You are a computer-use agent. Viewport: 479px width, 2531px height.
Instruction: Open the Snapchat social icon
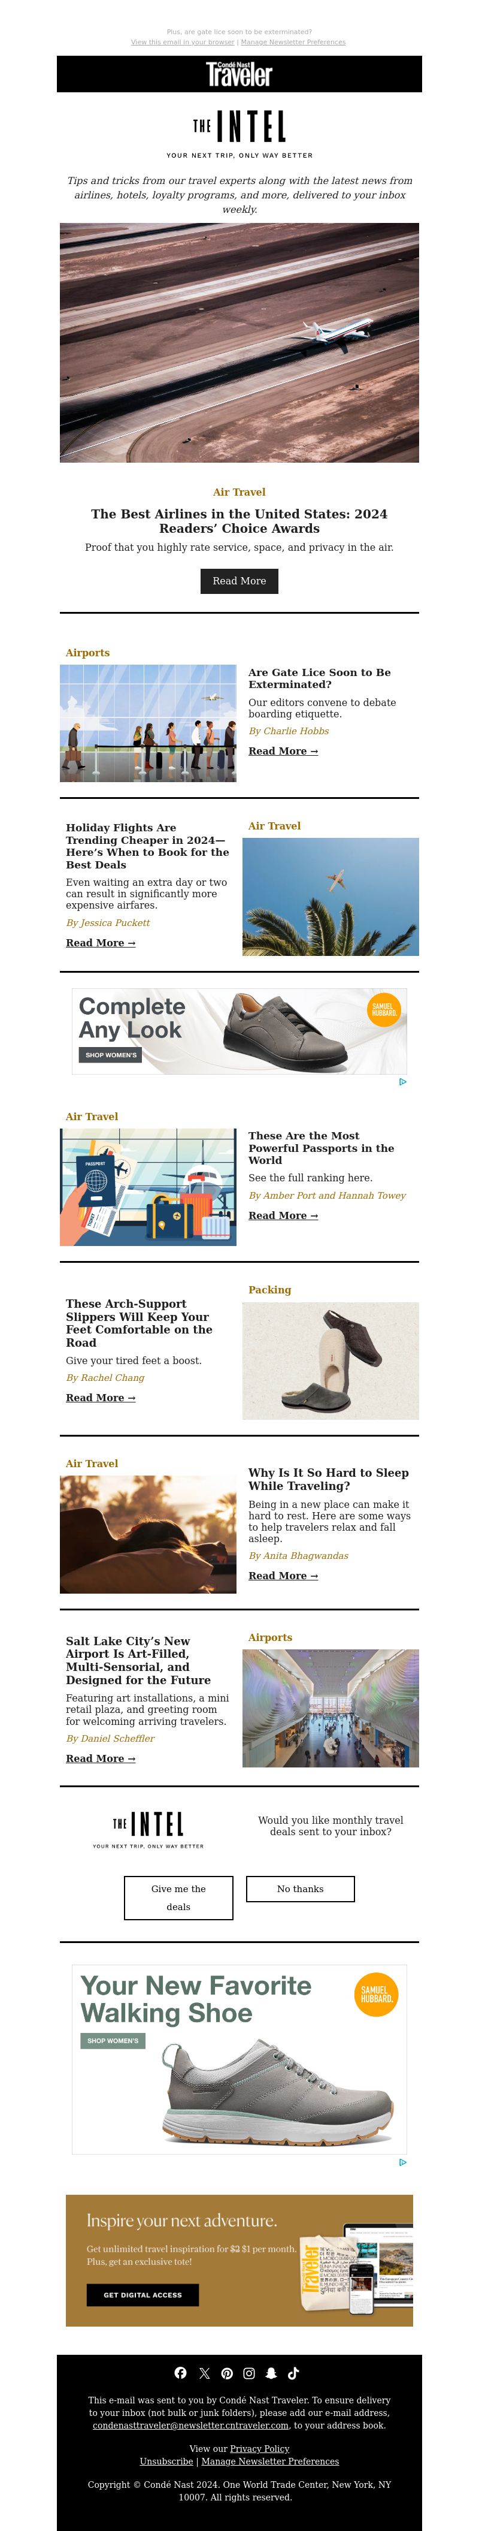[271, 2373]
